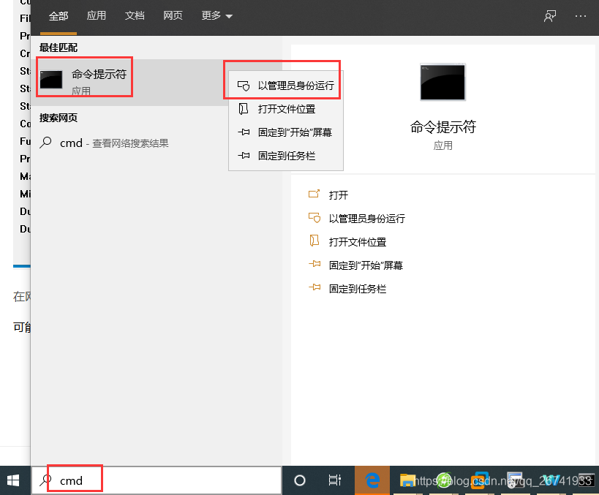Click the Cortana circle icon on taskbar

click(300, 480)
